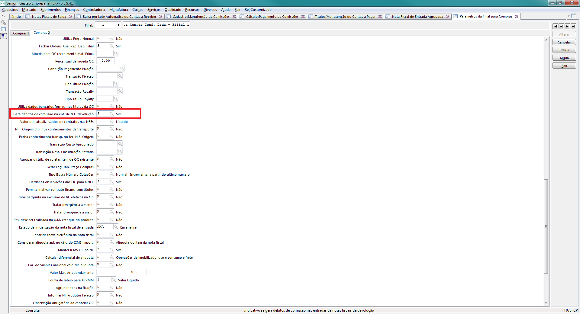Open the Finanças menu
The height and width of the screenshot is (314, 580).
[x=72, y=10]
